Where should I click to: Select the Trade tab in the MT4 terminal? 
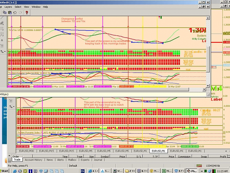pyautogui.click(x=17, y=160)
